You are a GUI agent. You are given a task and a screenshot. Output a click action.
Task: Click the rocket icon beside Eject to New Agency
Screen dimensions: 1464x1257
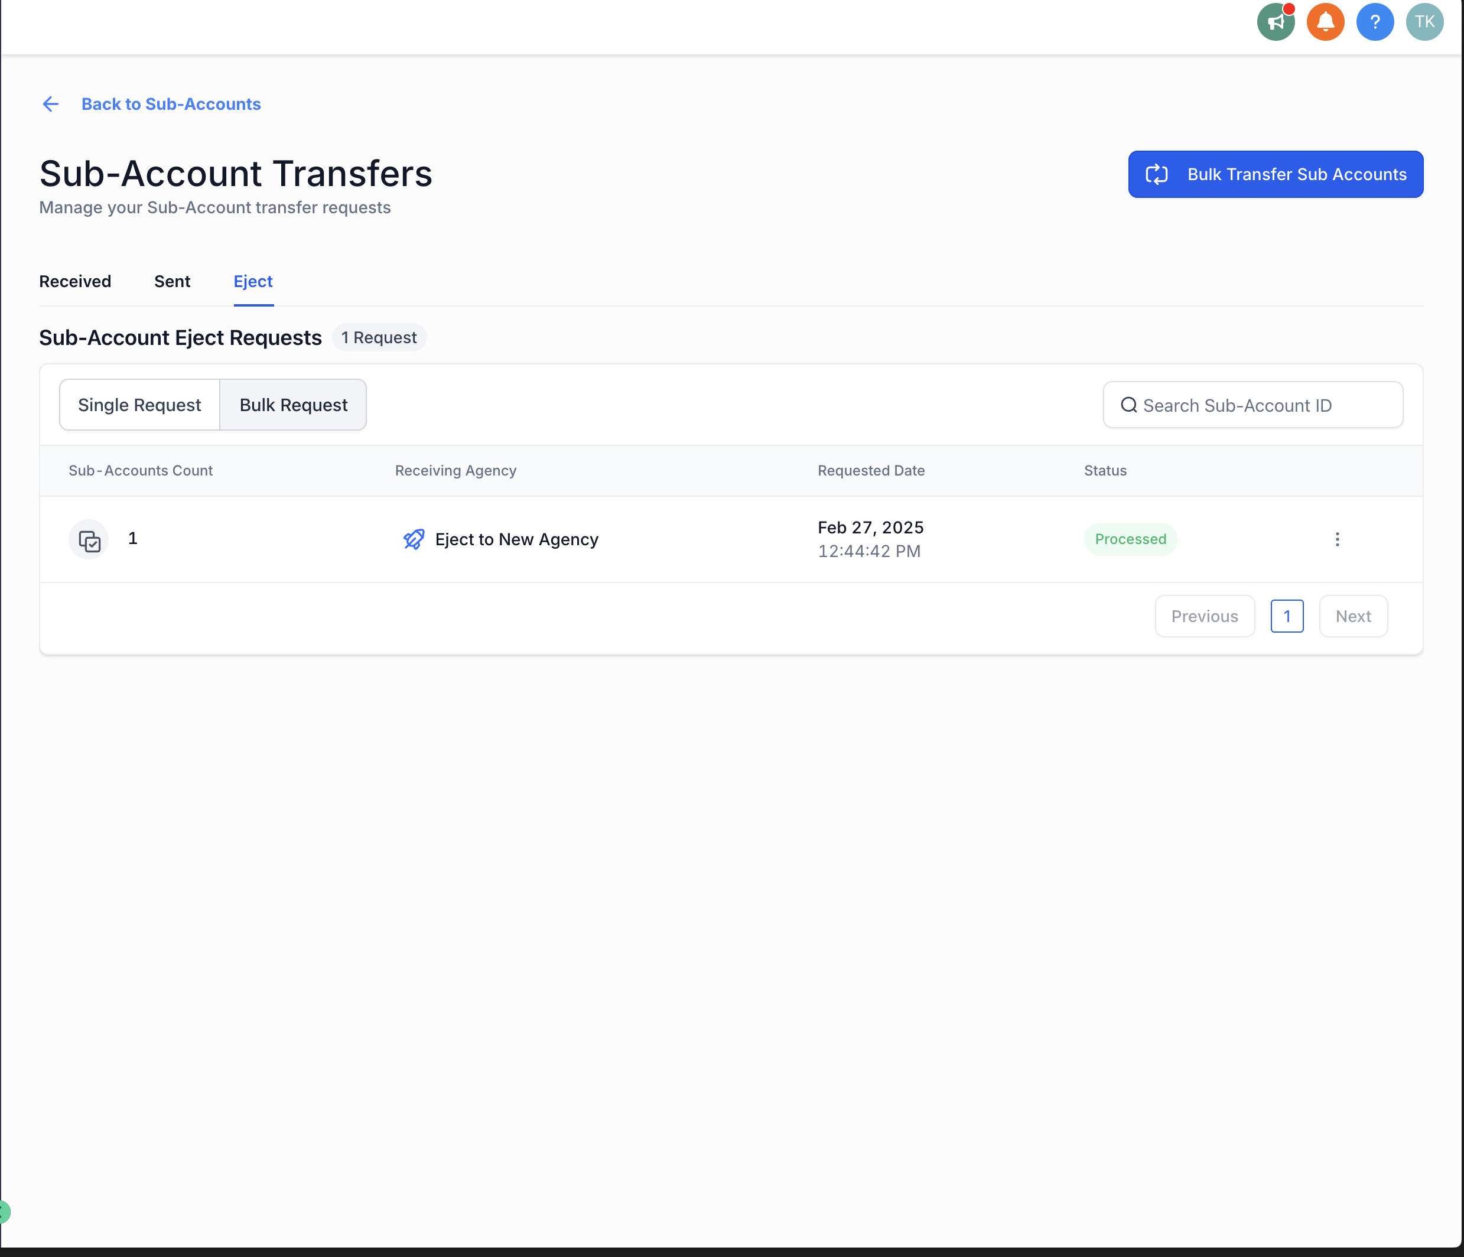(414, 539)
